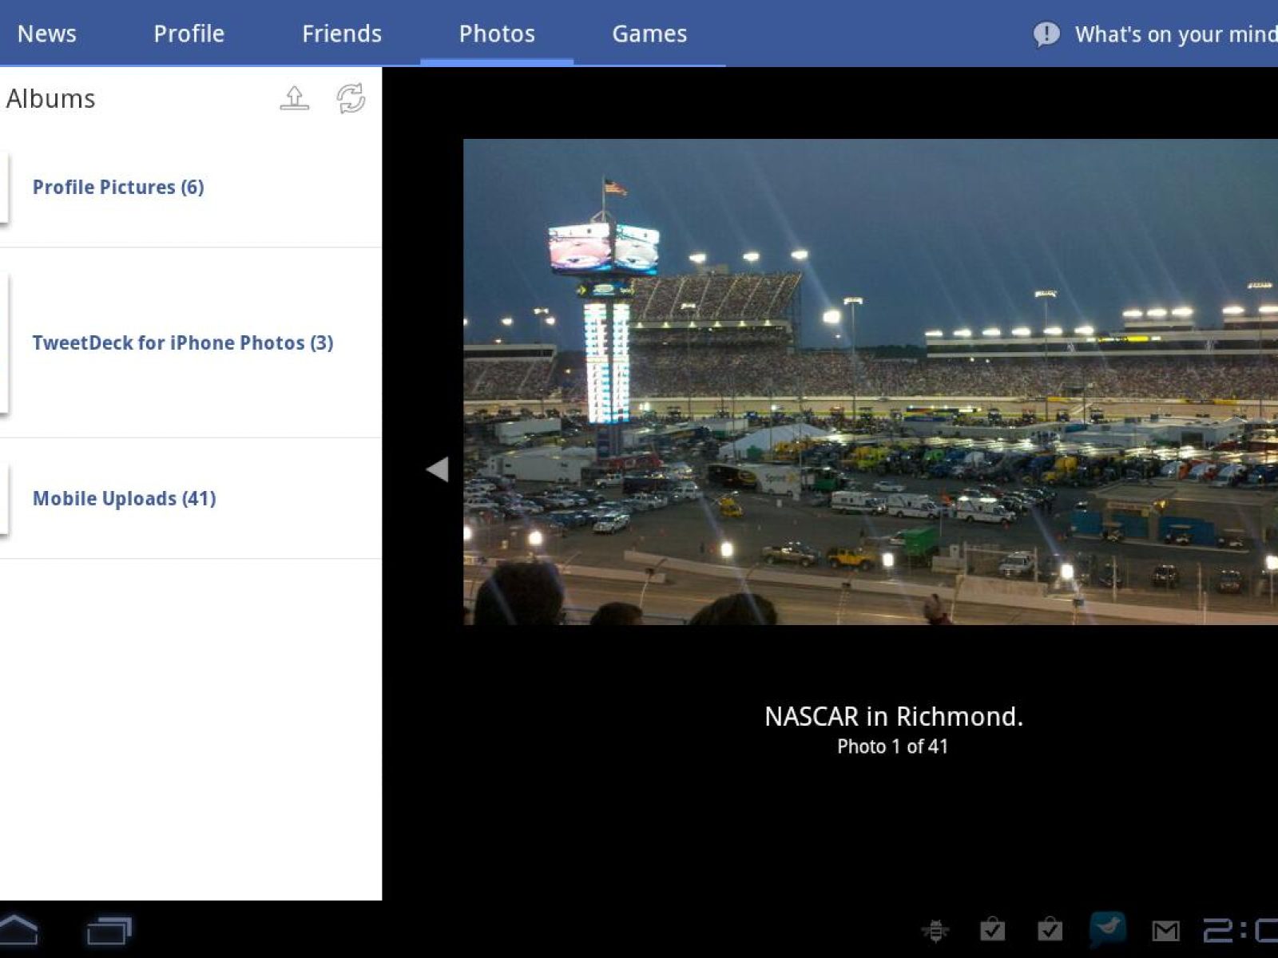Tap the upload photo icon in Albums
The height and width of the screenshot is (958, 1278).
pos(294,98)
